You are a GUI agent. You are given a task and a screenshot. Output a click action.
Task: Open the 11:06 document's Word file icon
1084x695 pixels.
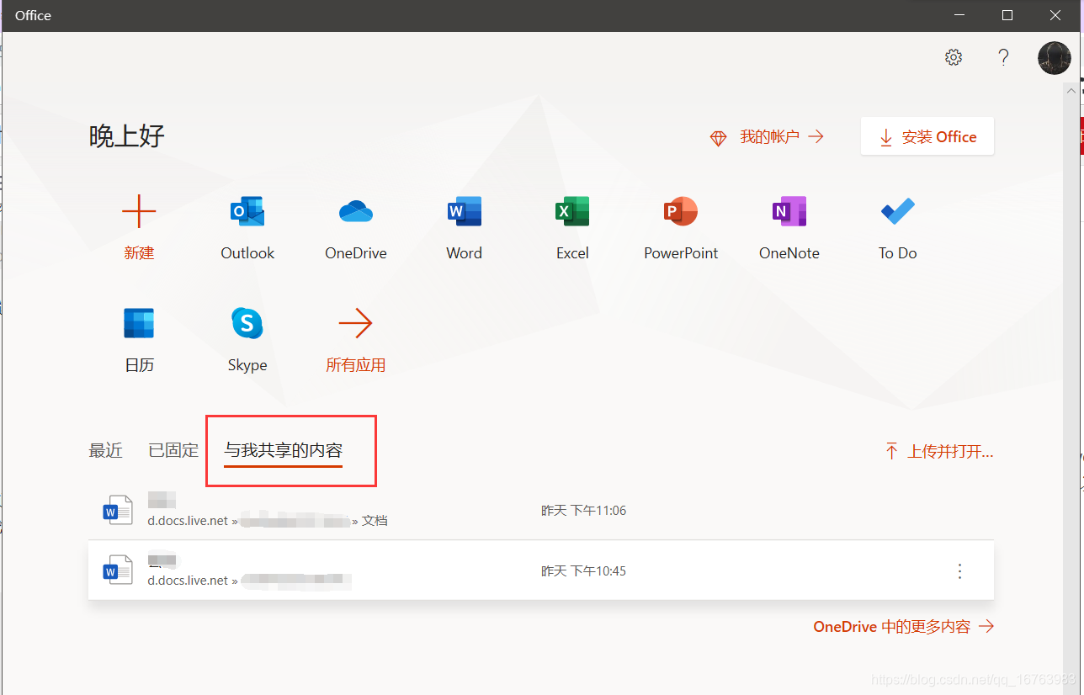click(117, 510)
